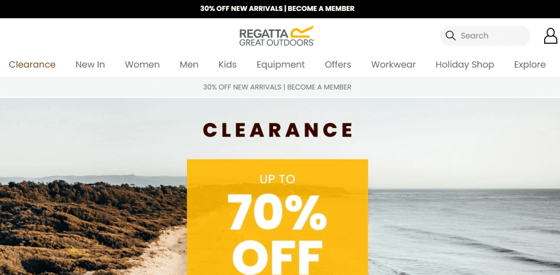Visit the Holiday Shop
Viewport: 560px width, 275px height.
[465, 65]
